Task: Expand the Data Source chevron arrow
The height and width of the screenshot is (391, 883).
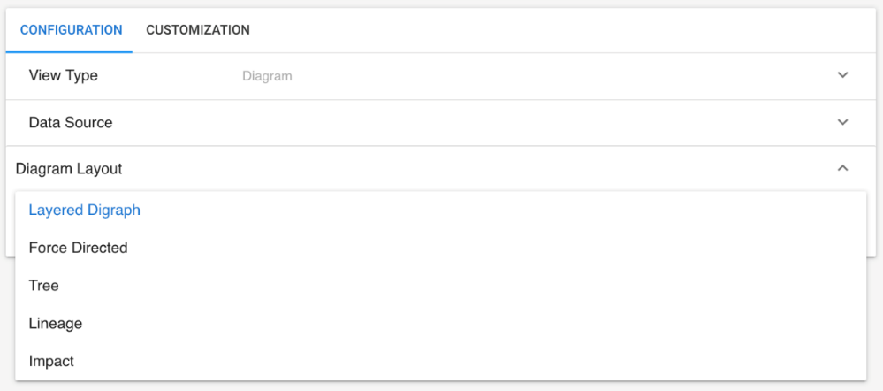Action: pos(842,122)
